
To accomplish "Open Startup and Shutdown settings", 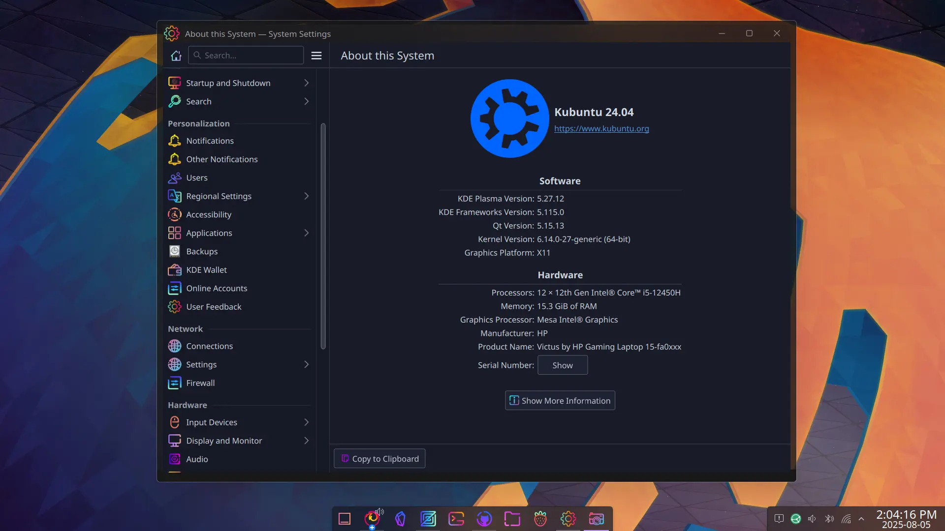I will (x=239, y=83).
